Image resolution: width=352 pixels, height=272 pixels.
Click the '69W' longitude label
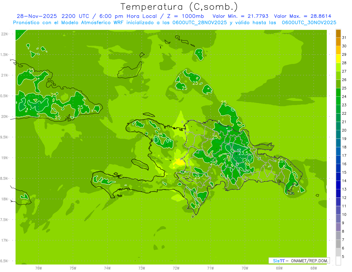(279, 268)
